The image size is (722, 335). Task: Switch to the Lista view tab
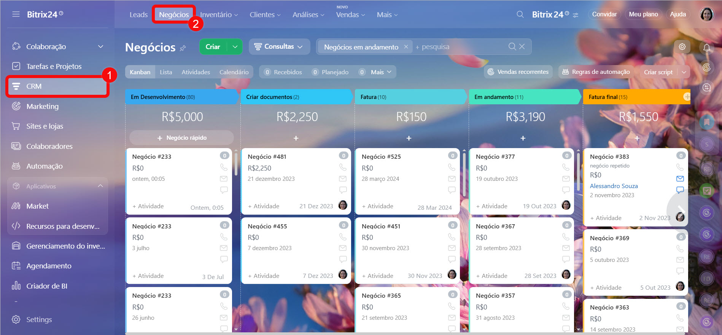[x=166, y=72]
